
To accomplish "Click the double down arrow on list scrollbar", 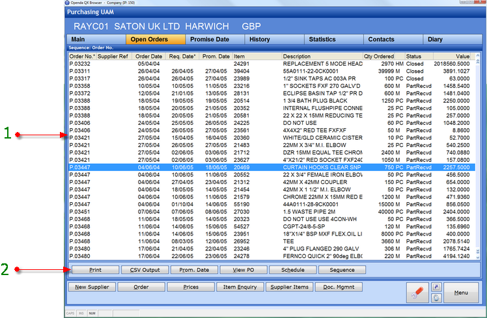I will click(x=478, y=251).
